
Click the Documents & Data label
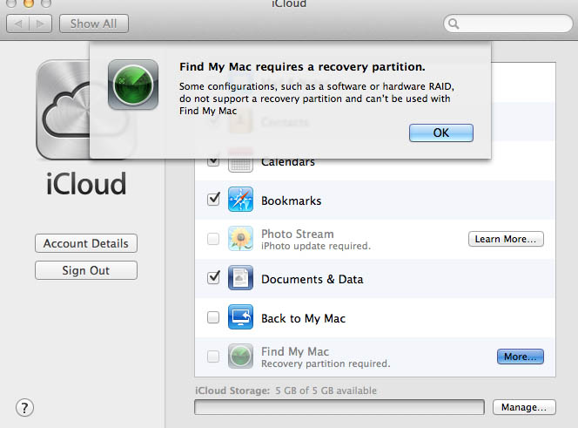click(313, 279)
